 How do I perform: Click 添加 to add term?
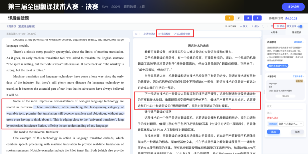click(x=273, y=132)
